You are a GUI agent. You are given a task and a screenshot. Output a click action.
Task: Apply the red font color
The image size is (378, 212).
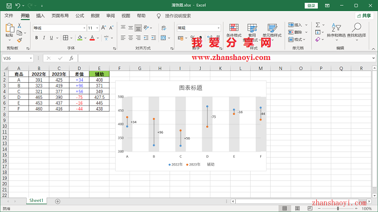coord(92,38)
